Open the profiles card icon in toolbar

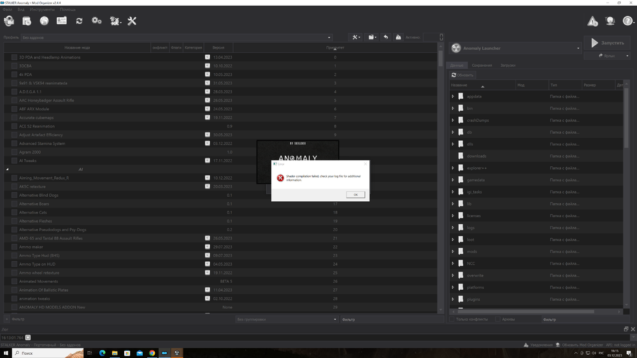[x=62, y=21]
